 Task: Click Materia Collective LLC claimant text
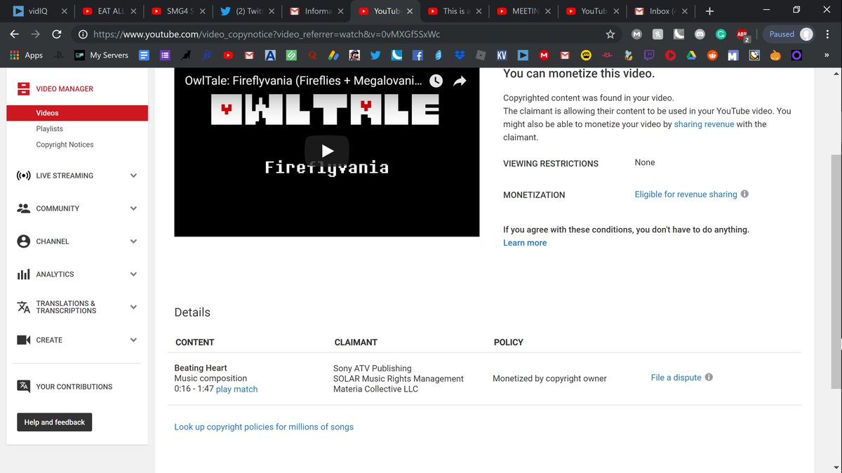pyautogui.click(x=375, y=389)
